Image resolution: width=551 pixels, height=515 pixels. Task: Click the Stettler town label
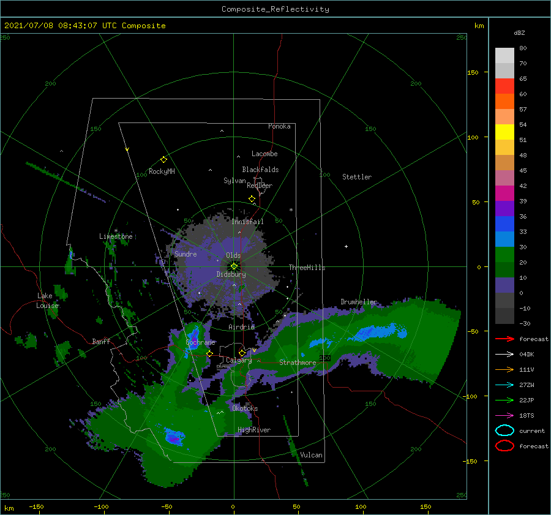(x=357, y=177)
